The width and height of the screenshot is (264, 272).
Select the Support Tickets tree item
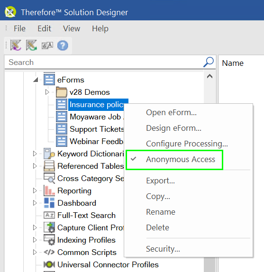point(97,129)
